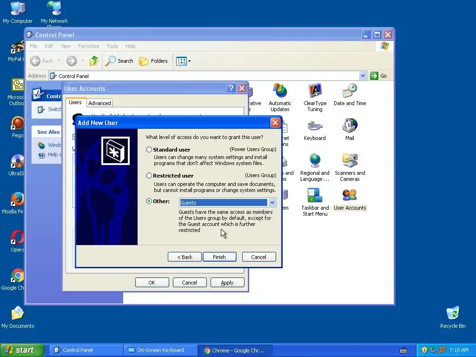The width and height of the screenshot is (476, 357).
Task: Click Cancel in User Accounts dialog
Action: click(190, 283)
